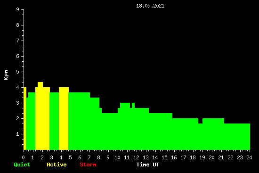This screenshot has width=259, height=173.
Task: Click the y-axis value 4
Action: 18,87
